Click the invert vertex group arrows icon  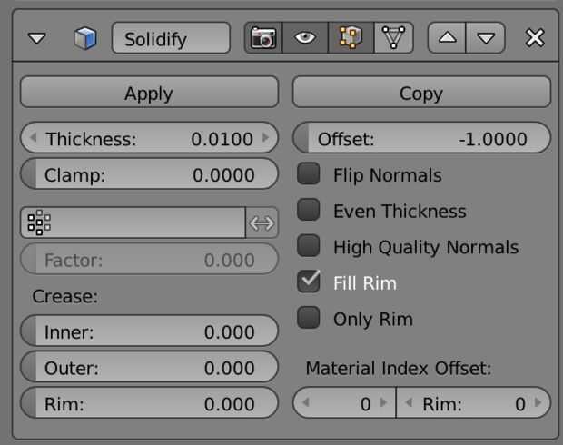pyautogui.click(x=262, y=222)
